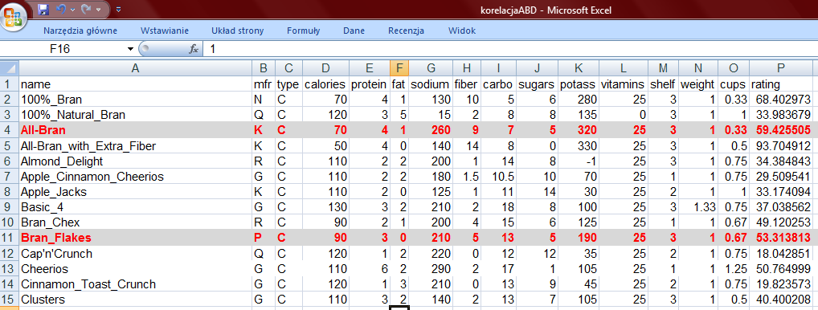Viewport: 818px width, 310px height.
Task: Select row 4 header
Action: point(10,130)
